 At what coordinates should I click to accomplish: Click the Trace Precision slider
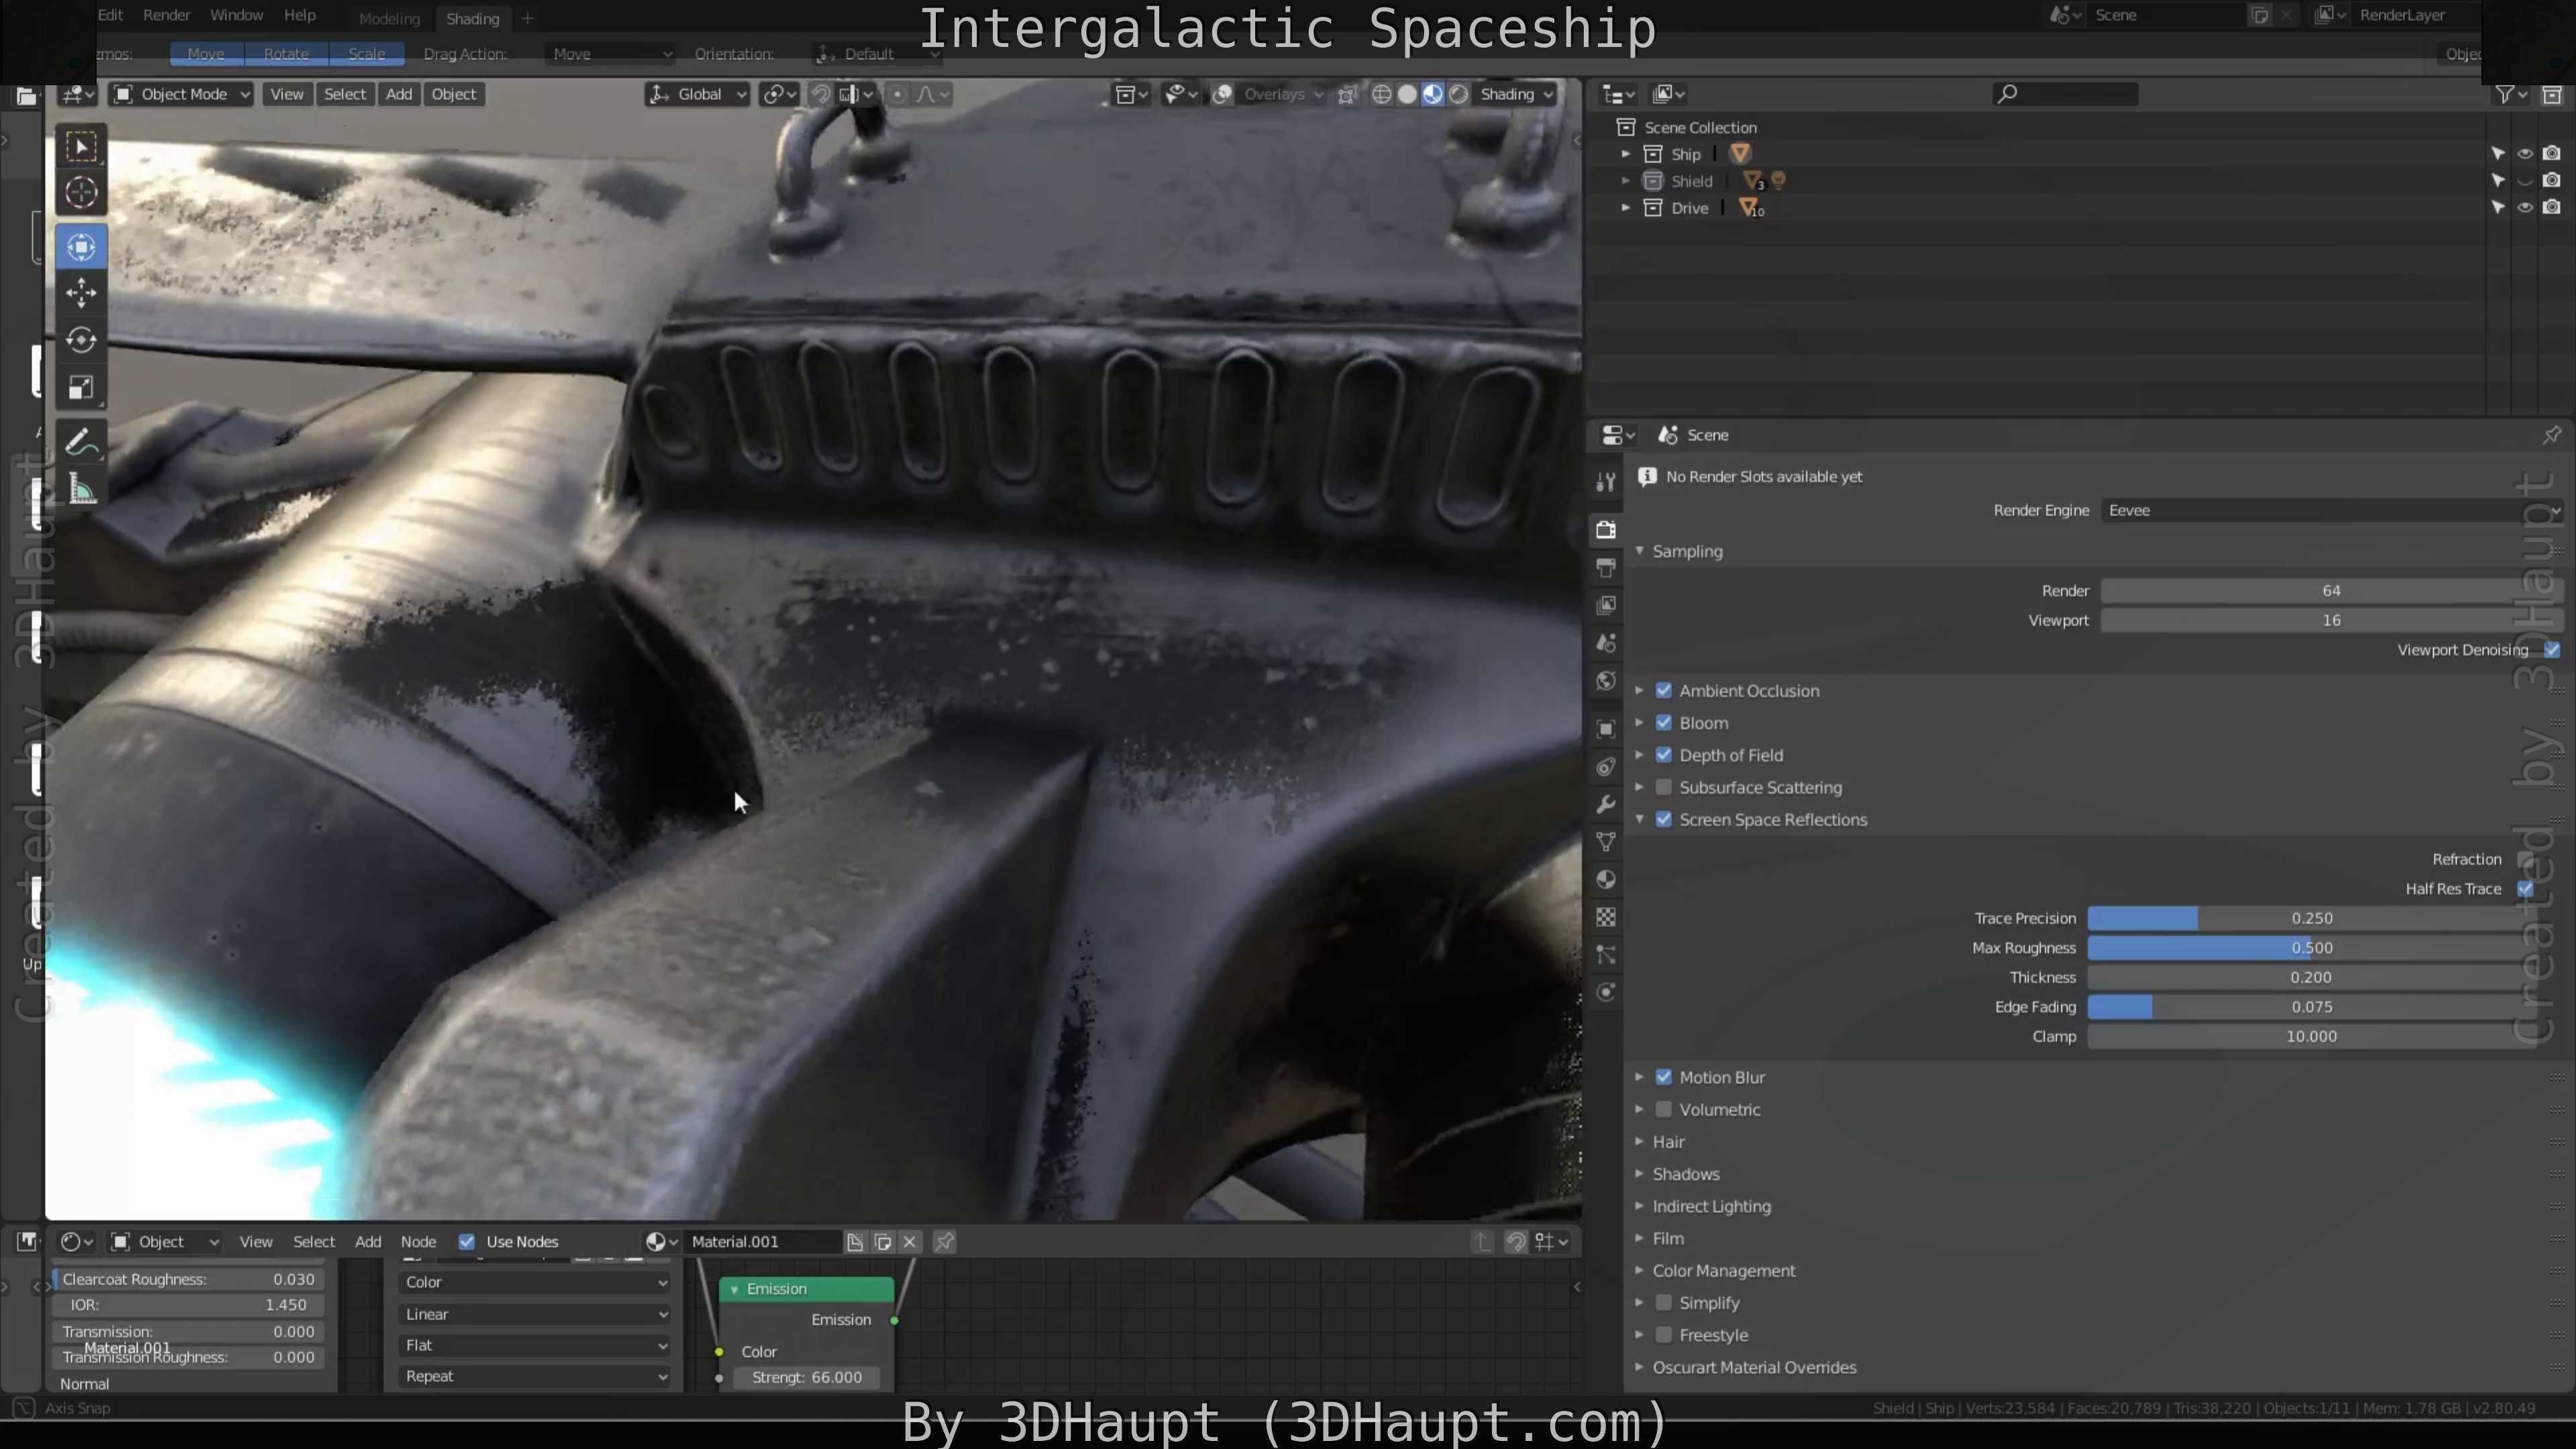click(x=2310, y=919)
